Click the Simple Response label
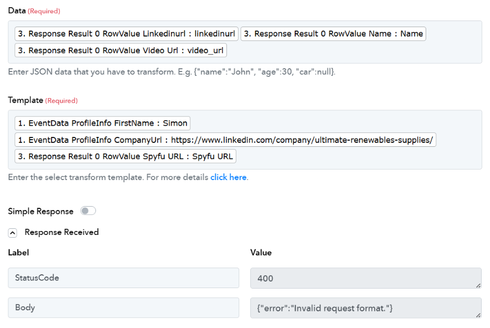Screen dimensions: 490x328 [41, 211]
